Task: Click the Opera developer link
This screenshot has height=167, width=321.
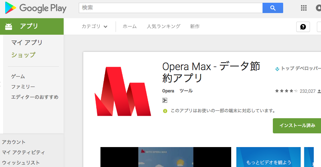Action: point(168,91)
